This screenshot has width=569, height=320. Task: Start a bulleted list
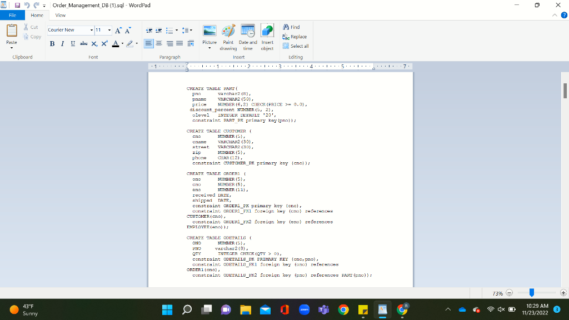[169, 31]
